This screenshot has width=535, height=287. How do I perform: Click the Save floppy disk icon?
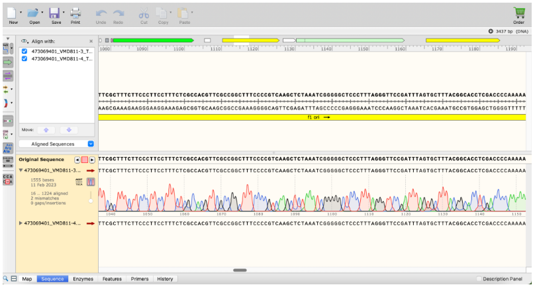(54, 13)
